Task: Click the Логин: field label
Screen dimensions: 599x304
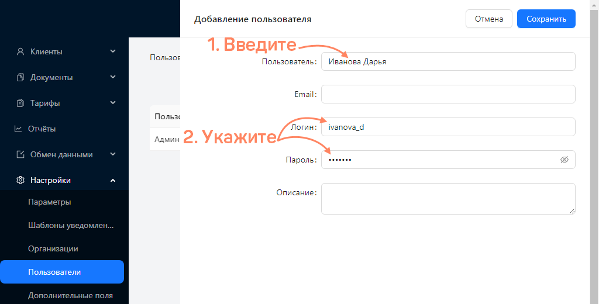Action: [304, 127]
